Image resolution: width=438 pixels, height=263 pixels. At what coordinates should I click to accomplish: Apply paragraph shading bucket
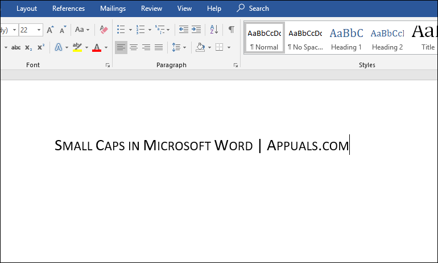click(x=200, y=47)
